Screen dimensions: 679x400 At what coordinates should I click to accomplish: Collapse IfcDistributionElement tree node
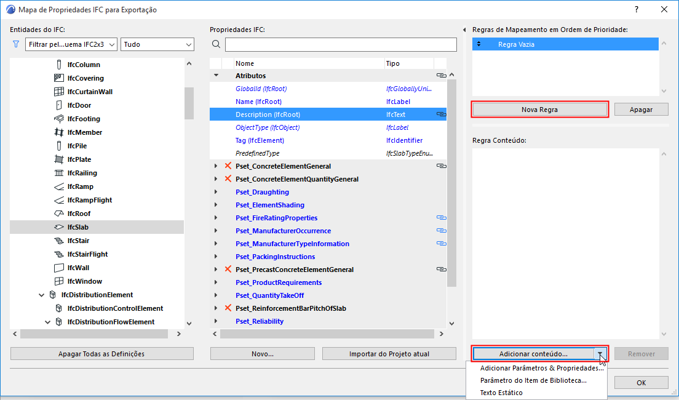(42, 295)
